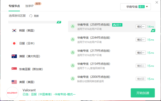Click the Ai最优 badge
Viewport: 161px width, 101px height.
117,25
